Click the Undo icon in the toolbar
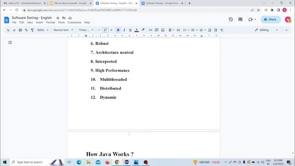 click(8, 30)
